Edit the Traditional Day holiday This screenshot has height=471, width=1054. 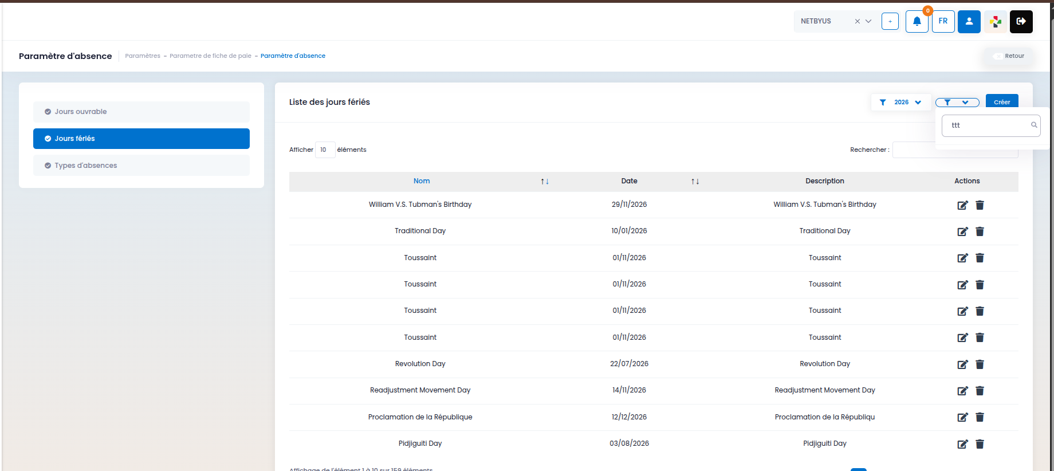pyautogui.click(x=962, y=231)
